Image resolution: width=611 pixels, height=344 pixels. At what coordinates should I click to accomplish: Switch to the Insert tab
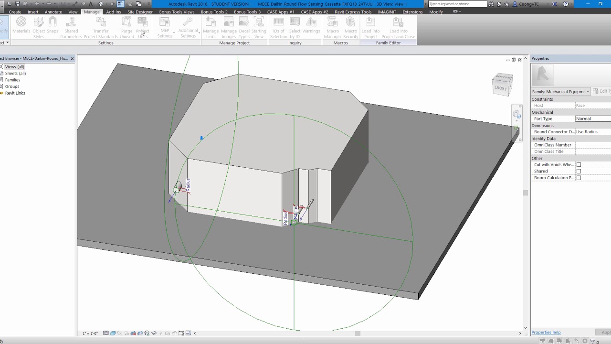(x=33, y=12)
